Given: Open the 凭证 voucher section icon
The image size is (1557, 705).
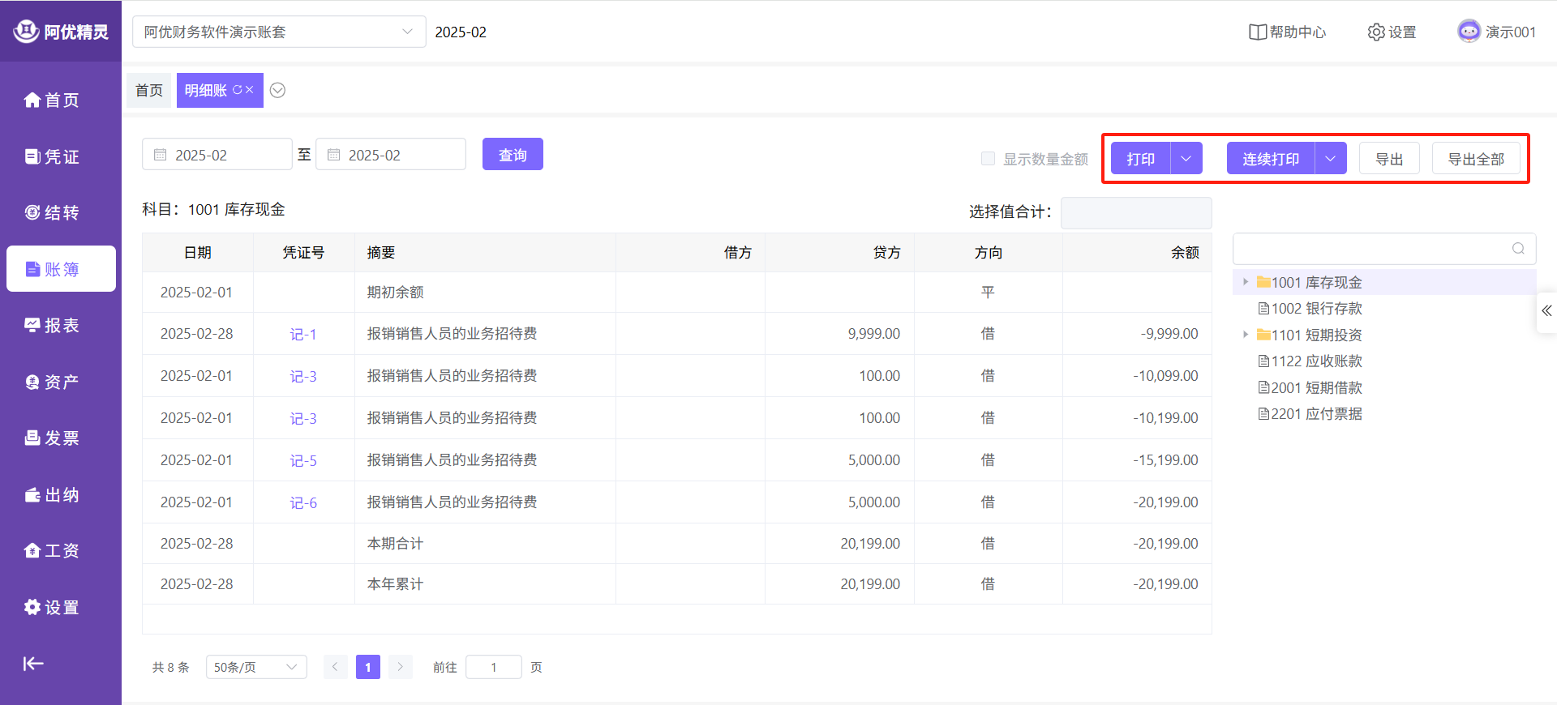Looking at the screenshot, I should click(x=32, y=156).
